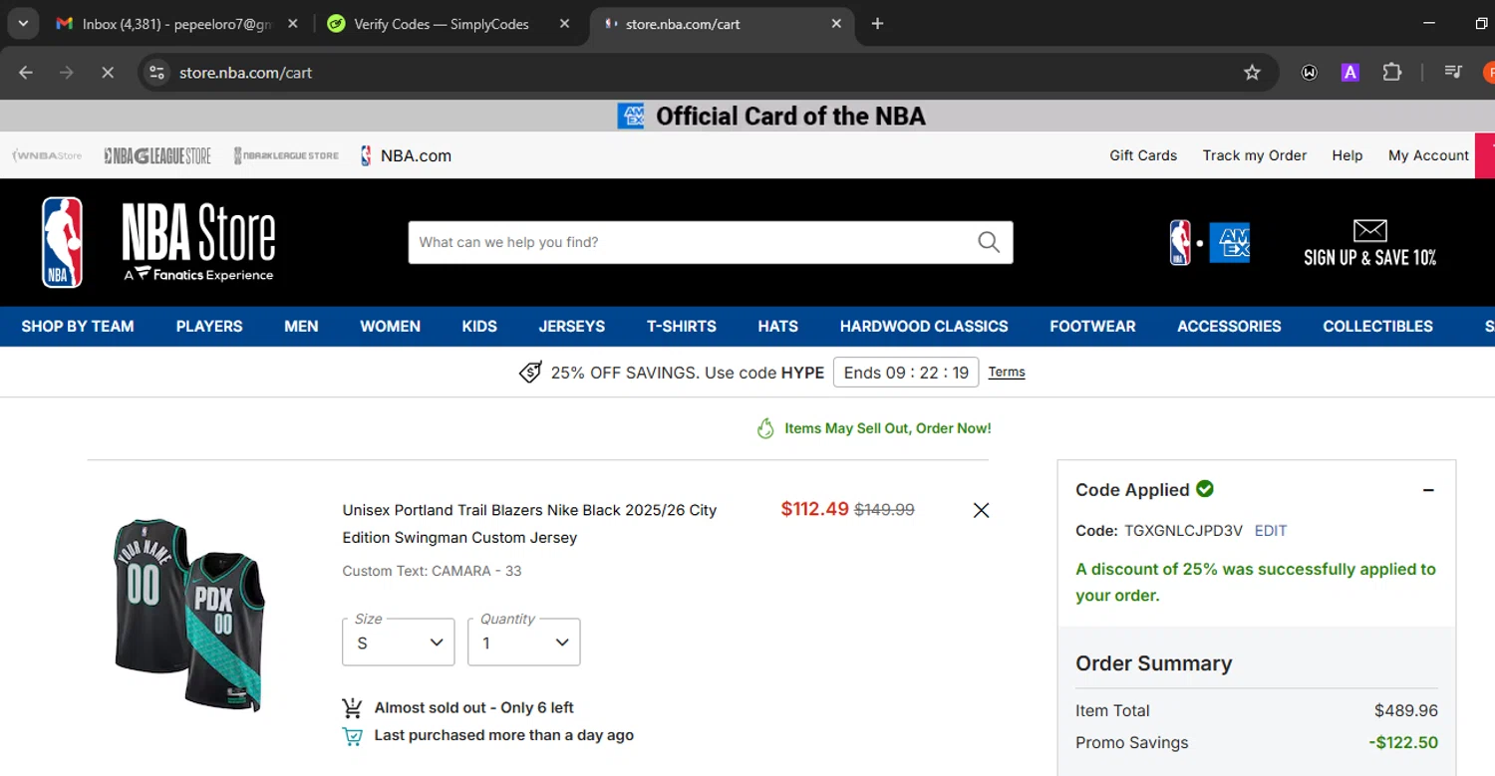Click the NBA Amex partnership logo

(1209, 243)
